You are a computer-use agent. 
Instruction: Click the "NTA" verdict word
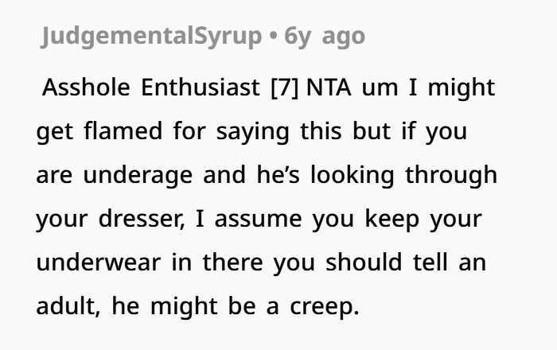(329, 87)
